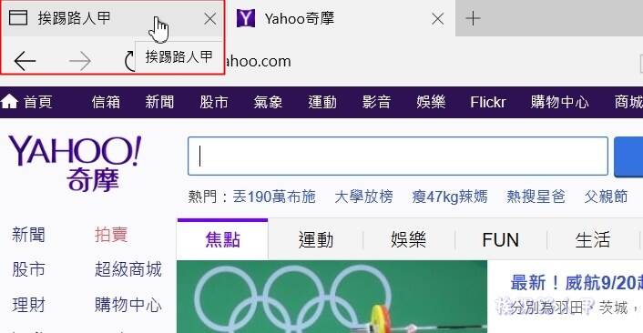Open trending link 丟190萬布施
The height and width of the screenshot is (333, 643).
tap(274, 197)
